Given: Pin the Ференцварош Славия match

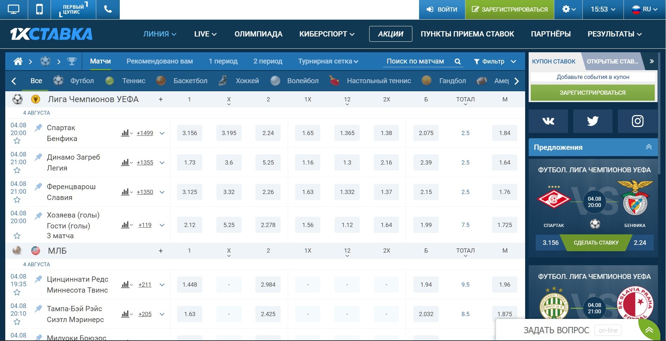Looking at the screenshot, I should 38,187.
